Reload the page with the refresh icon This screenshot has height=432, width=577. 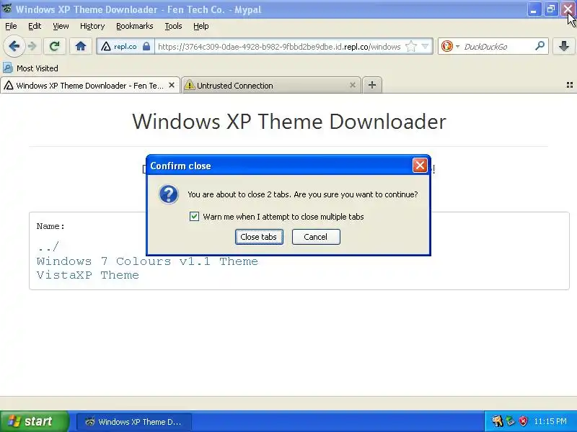55,46
